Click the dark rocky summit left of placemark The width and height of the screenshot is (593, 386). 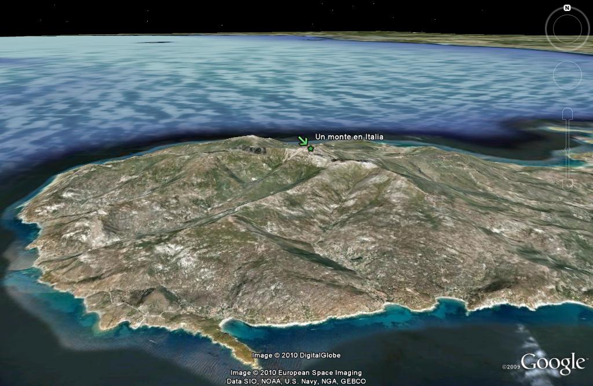[x=255, y=149]
